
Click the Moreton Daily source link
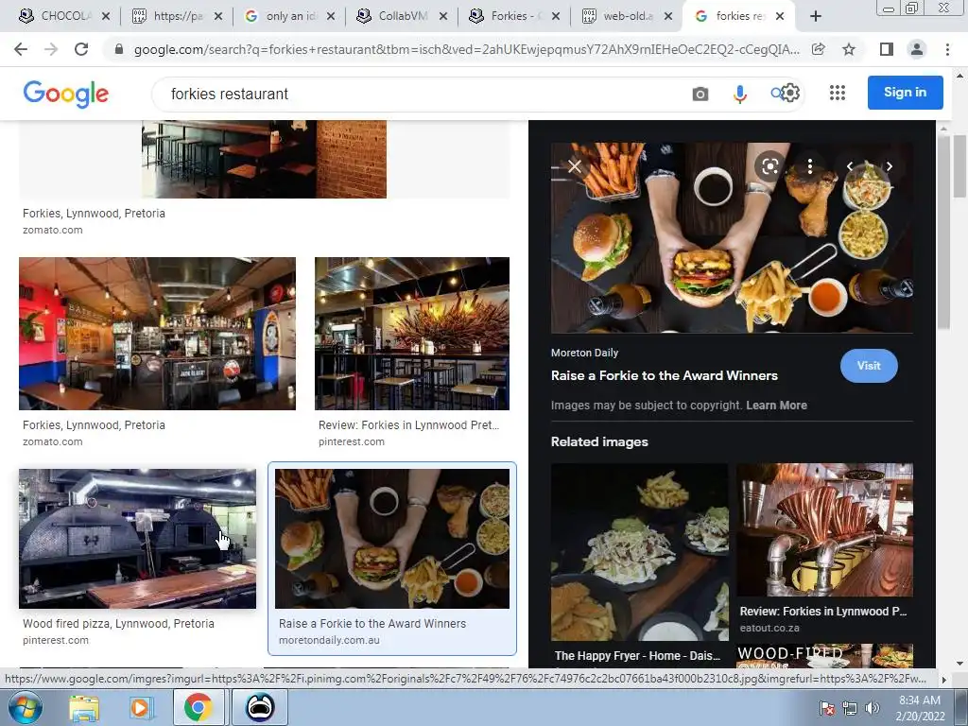584,354
